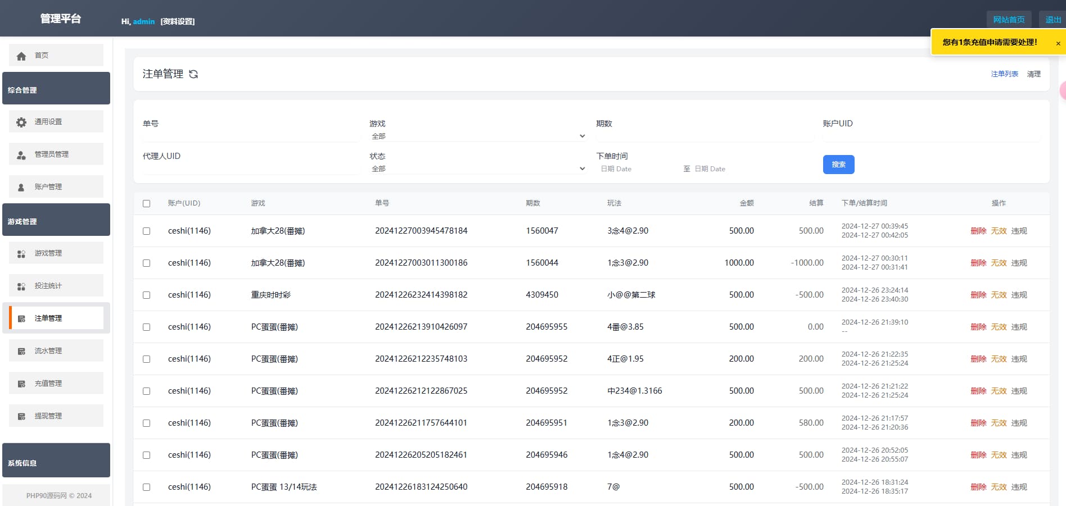The image size is (1066, 506).
Task: Click the 游戏管理 sidebar item icon
Action: tap(21, 254)
